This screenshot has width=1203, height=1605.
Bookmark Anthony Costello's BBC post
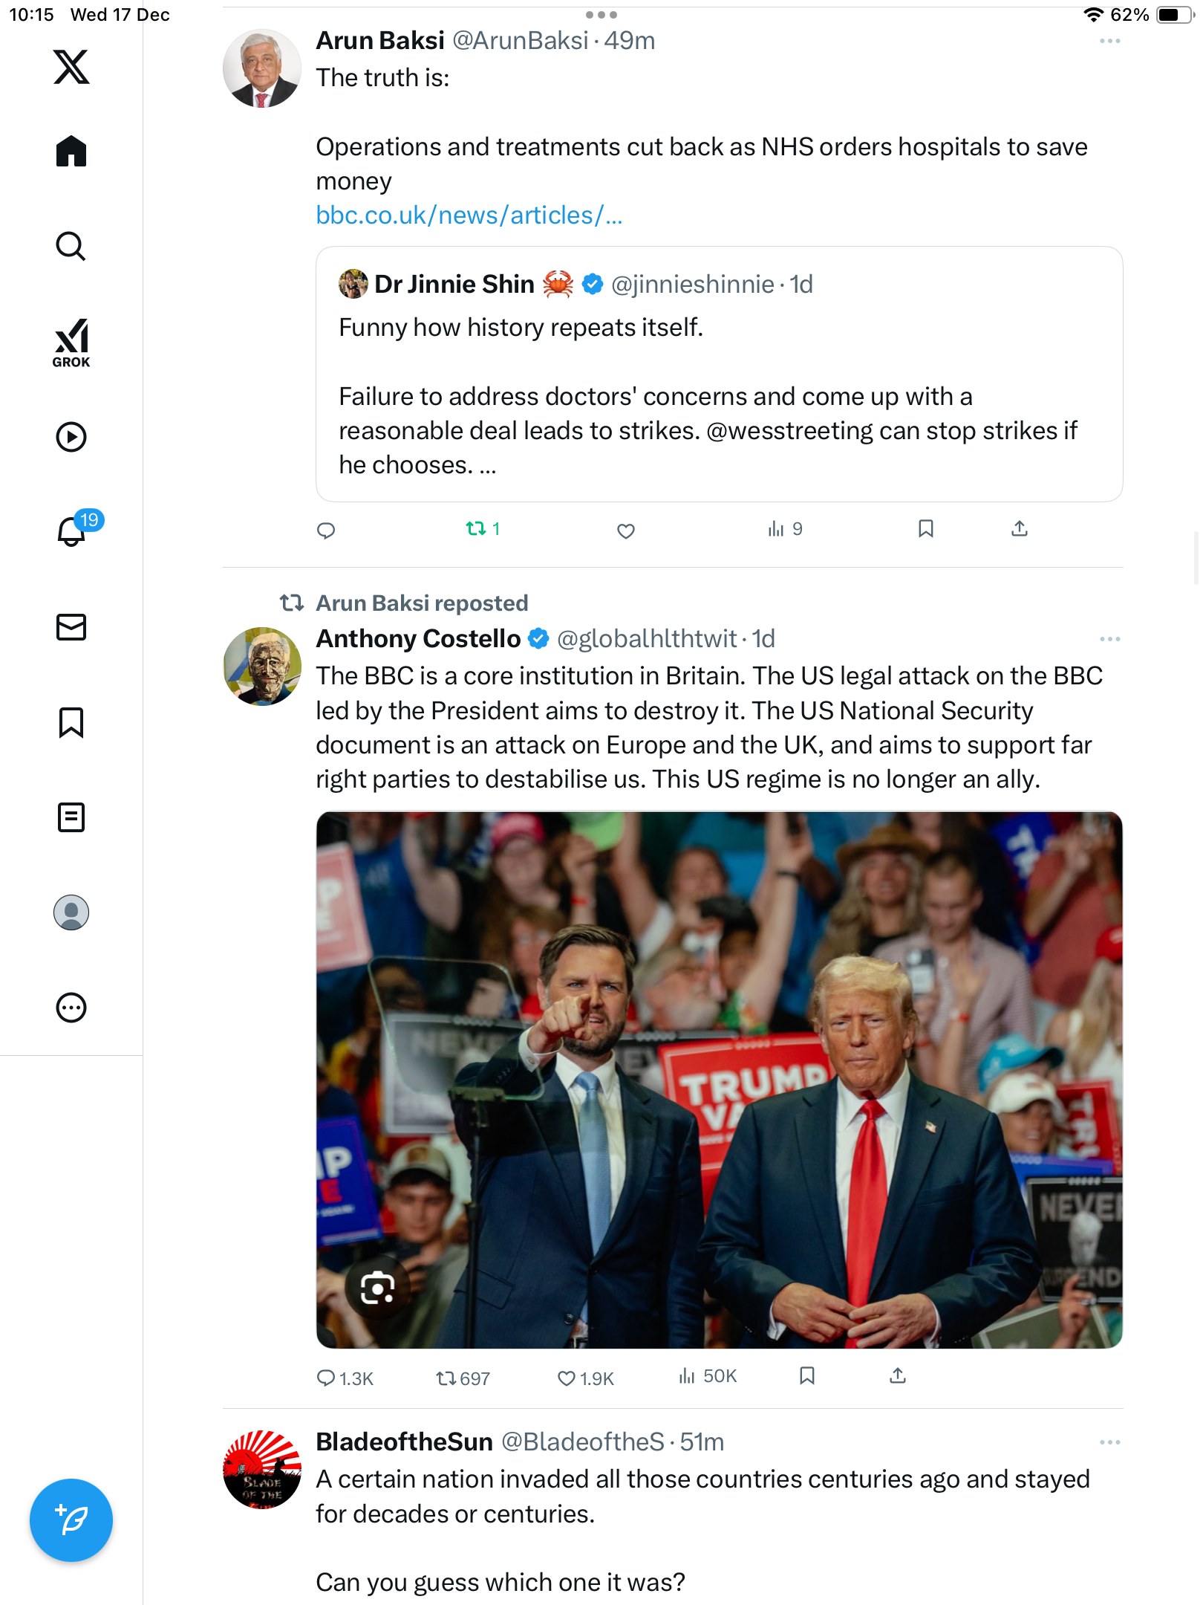click(x=807, y=1377)
